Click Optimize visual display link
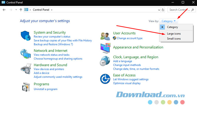Screen dimensions: 197x118 tap(127, 83)
